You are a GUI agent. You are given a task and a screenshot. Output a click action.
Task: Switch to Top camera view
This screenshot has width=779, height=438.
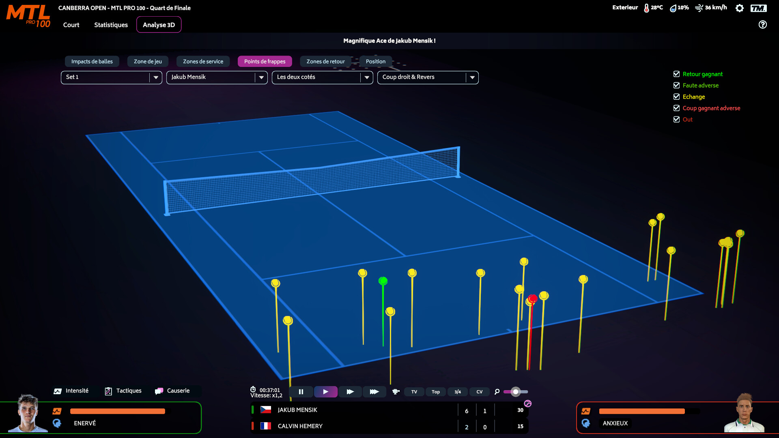[x=436, y=392]
